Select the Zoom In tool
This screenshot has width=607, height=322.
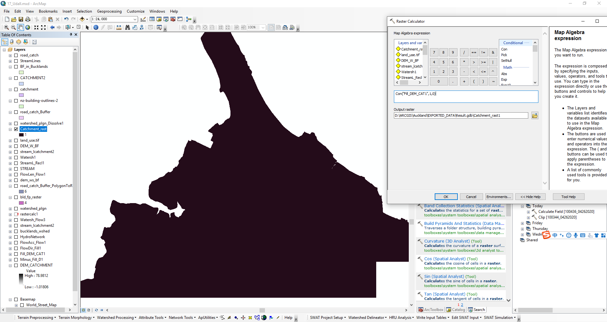click(x=6, y=27)
